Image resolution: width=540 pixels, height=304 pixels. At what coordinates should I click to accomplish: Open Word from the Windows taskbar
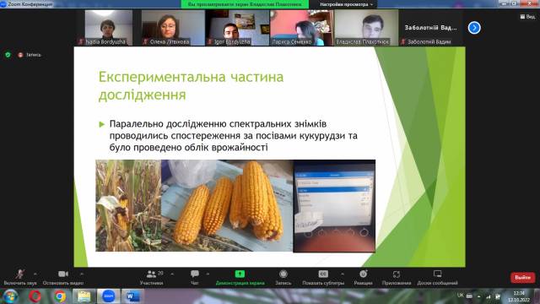[x=132, y=296]
